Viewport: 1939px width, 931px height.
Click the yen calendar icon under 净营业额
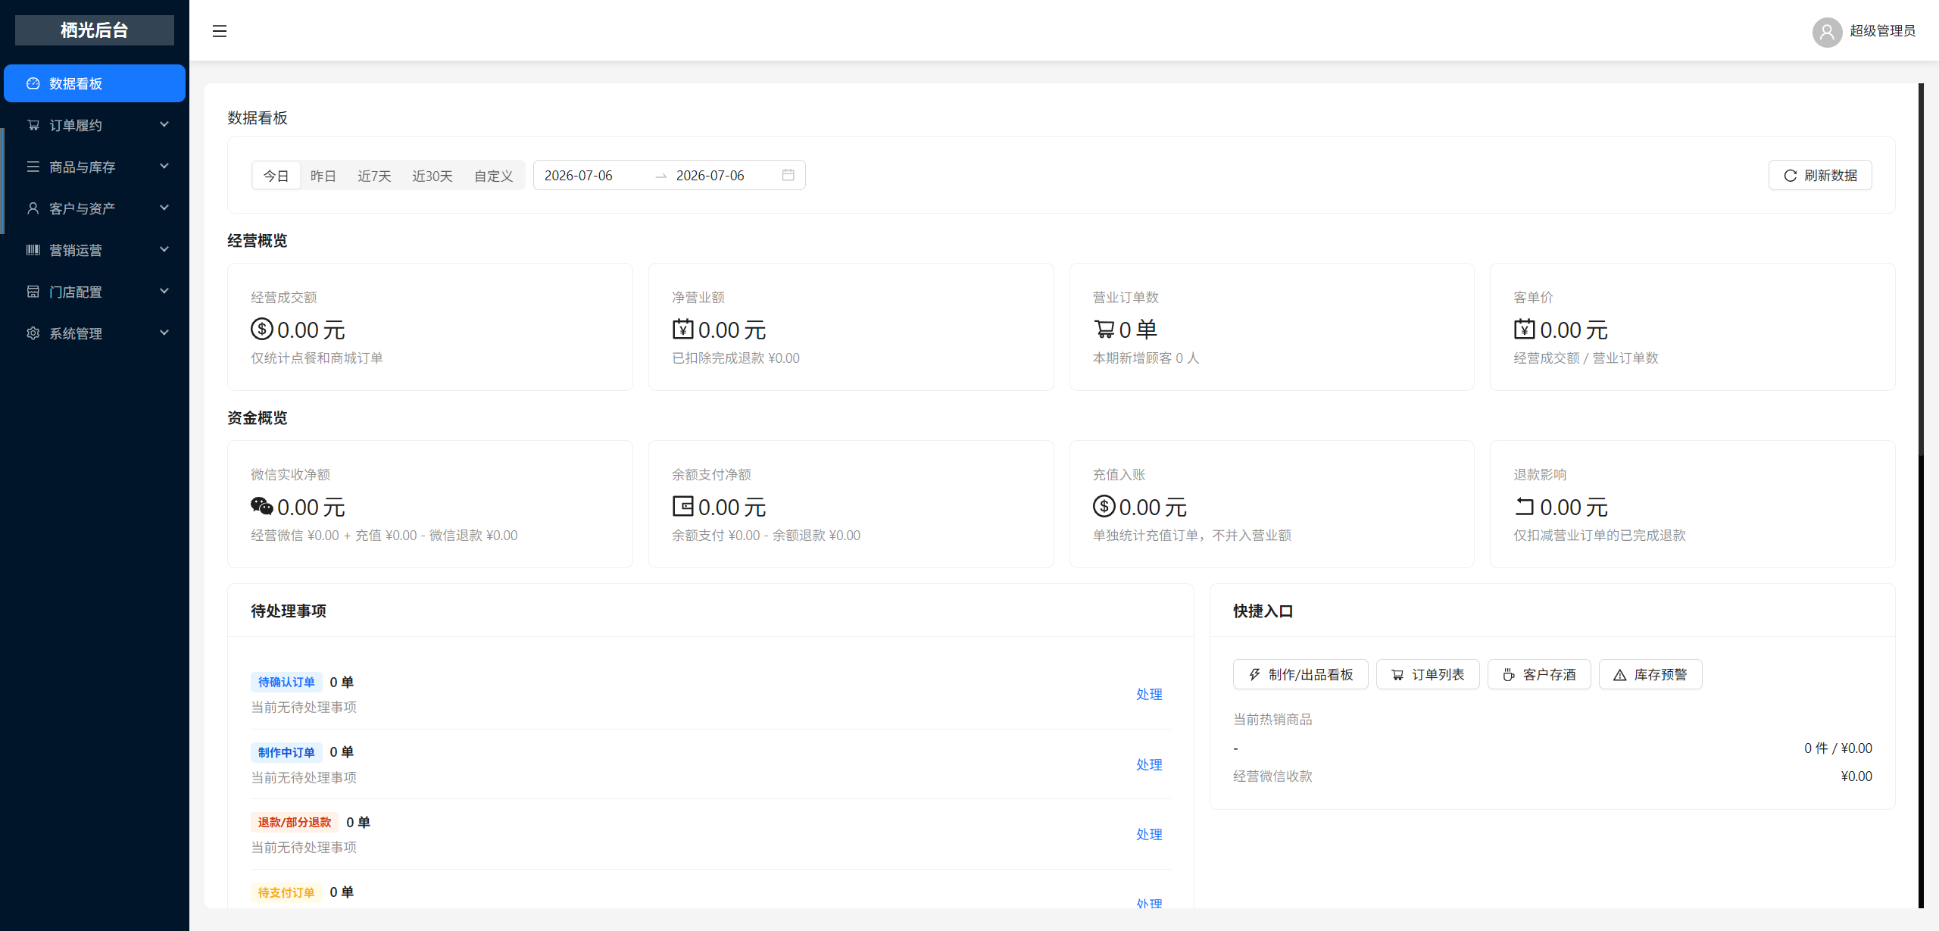(683, 329)
